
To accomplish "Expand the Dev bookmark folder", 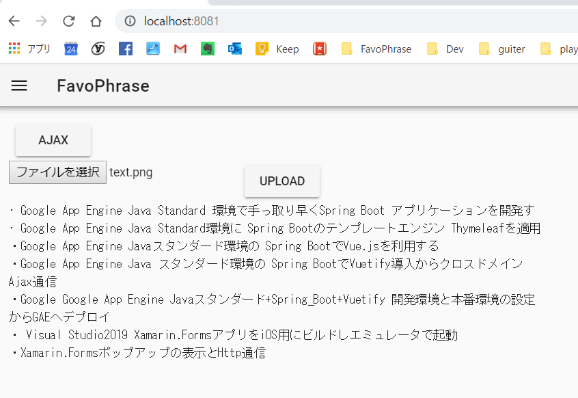I will pos(445,49).
